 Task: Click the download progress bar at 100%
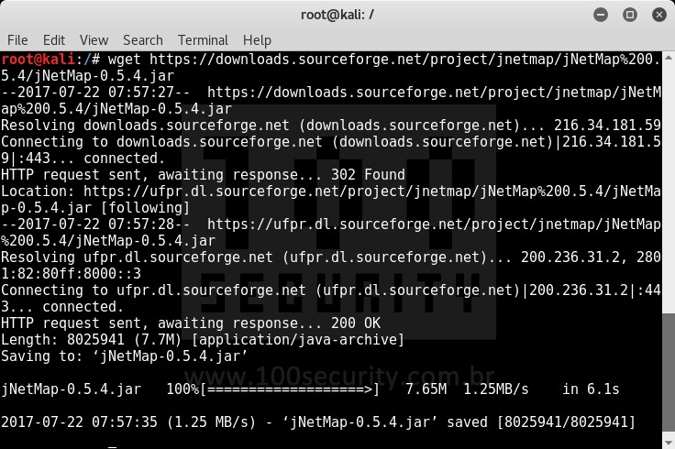[x=290, y=389]
